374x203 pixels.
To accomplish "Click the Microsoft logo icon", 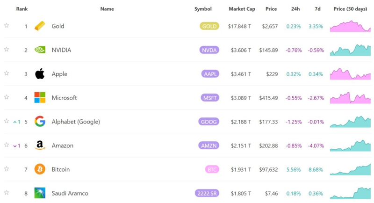I will click(x=40, y=98).
